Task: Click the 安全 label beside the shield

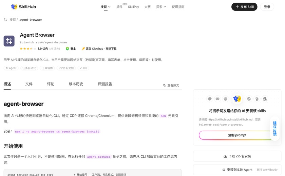Action: point(73,49)
